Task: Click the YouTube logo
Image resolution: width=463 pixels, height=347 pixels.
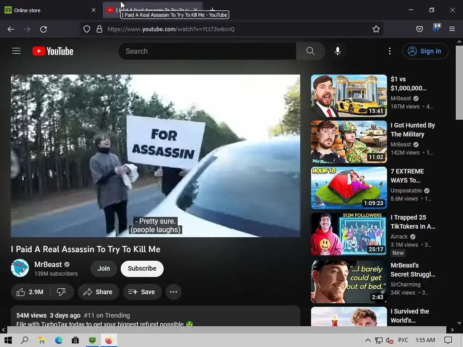Action: coord(53,51)
